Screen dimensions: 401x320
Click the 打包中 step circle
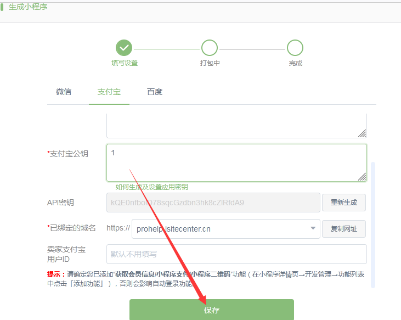(x=210, y=48)
